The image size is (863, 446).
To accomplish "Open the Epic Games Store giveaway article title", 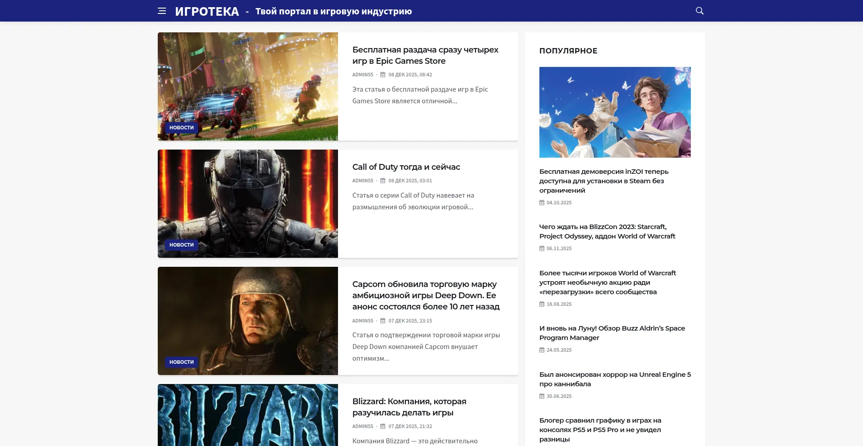I will [425, 55].
